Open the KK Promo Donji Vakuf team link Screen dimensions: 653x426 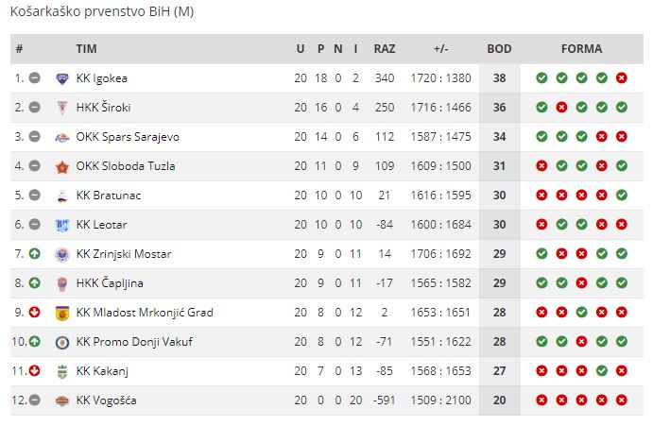[x=134, y=342]
